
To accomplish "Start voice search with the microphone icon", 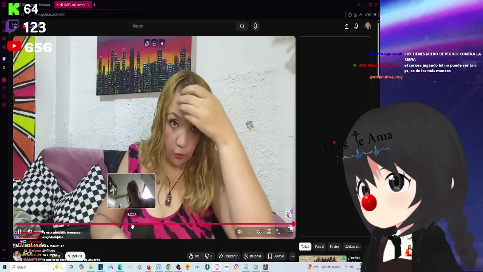I will 255,26.
